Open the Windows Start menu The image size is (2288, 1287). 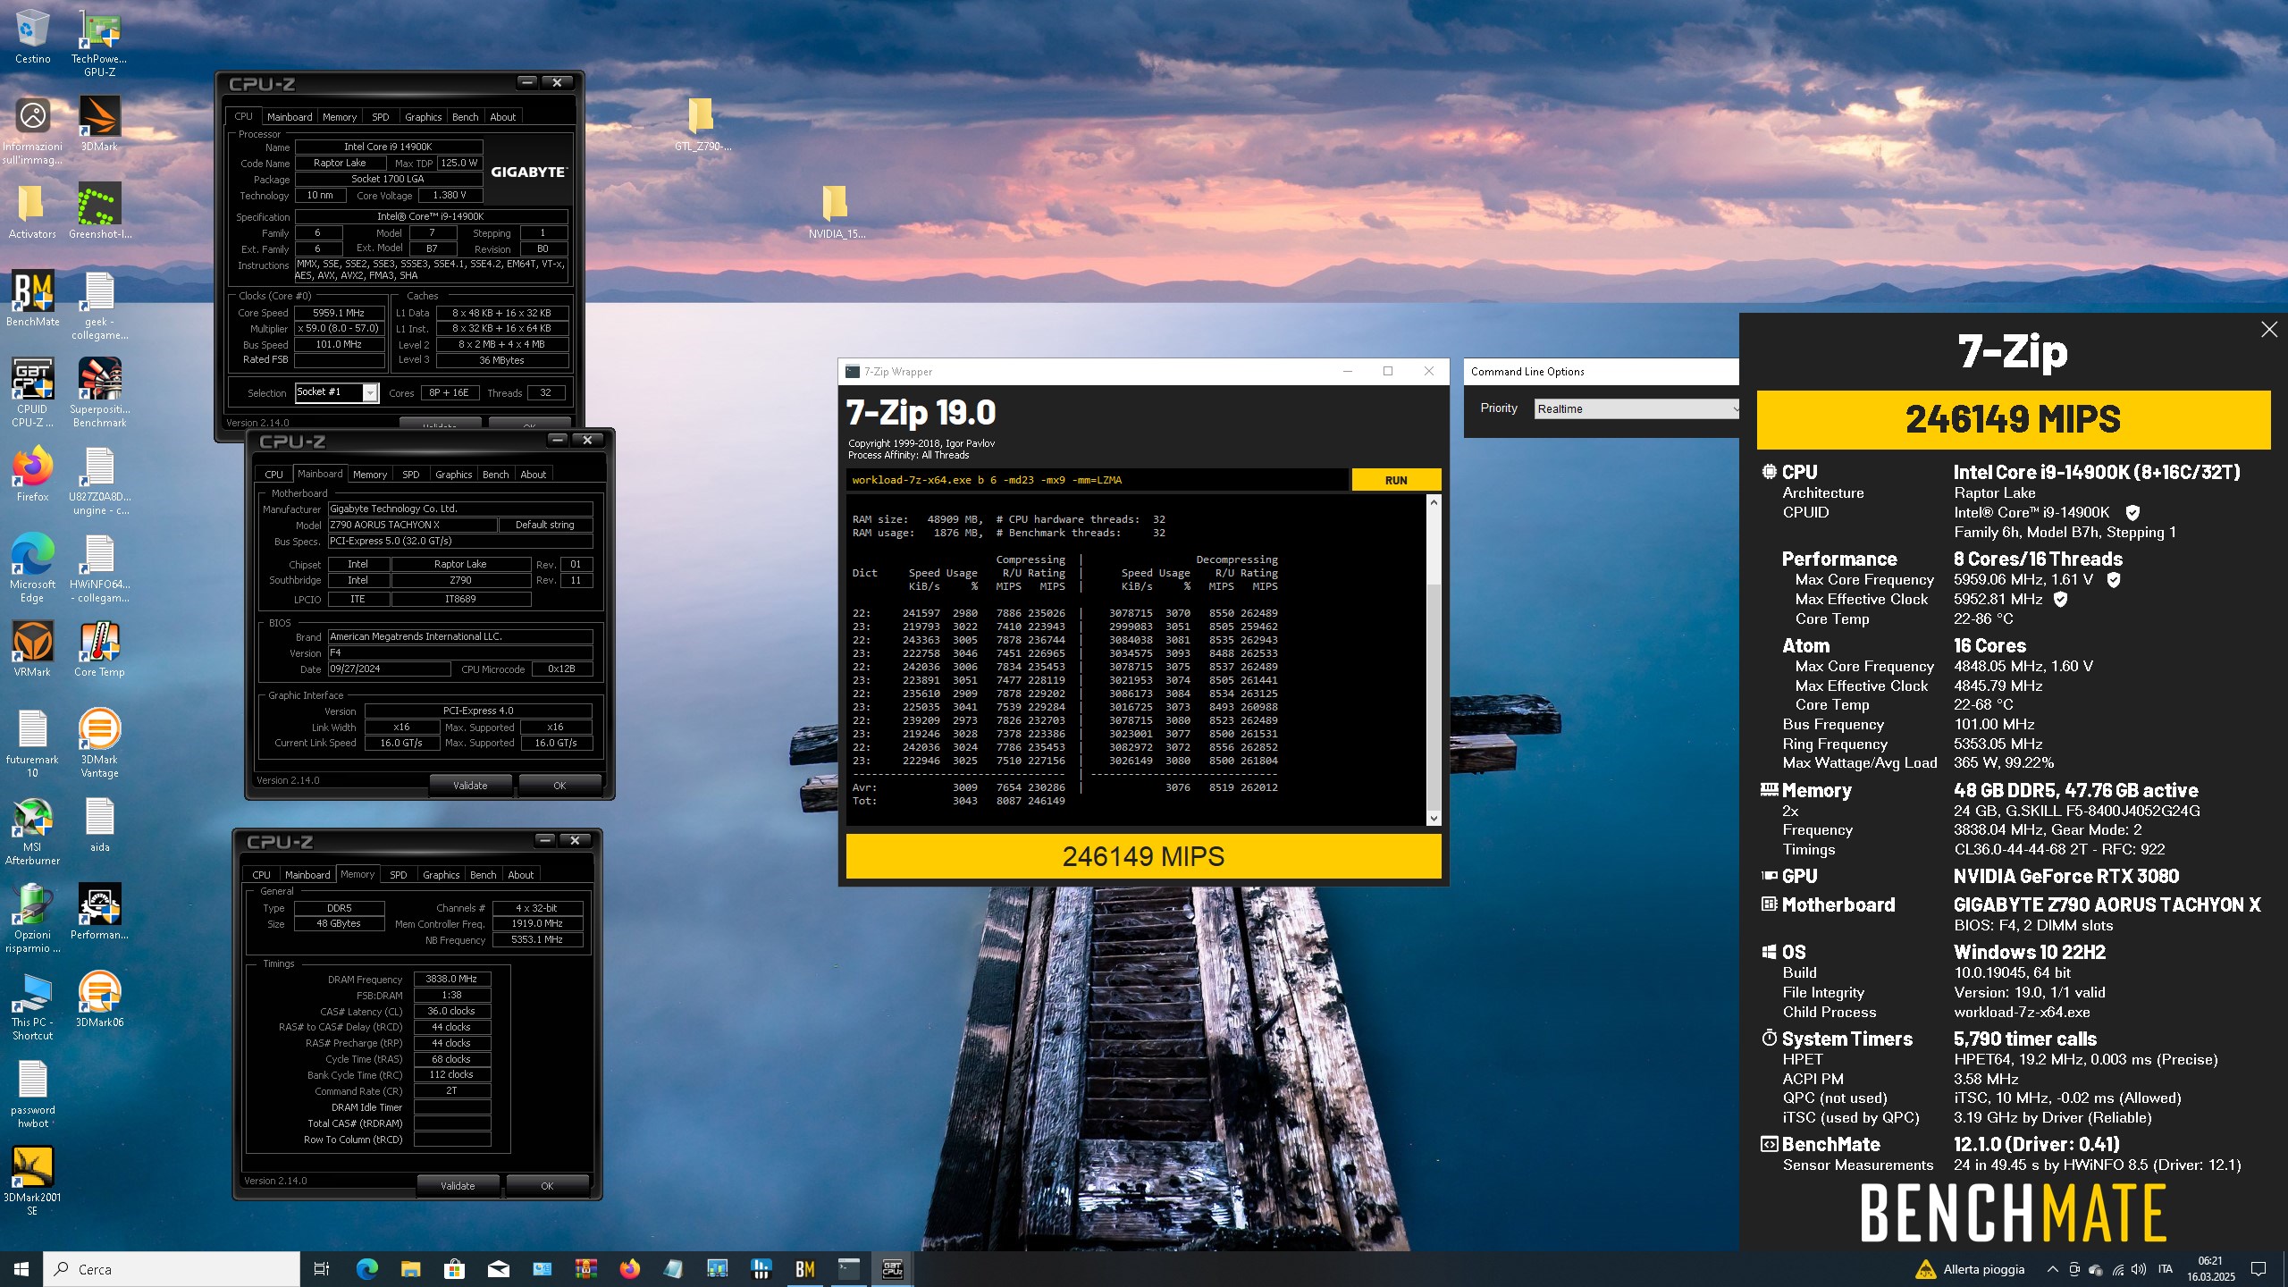(21, 1269)
